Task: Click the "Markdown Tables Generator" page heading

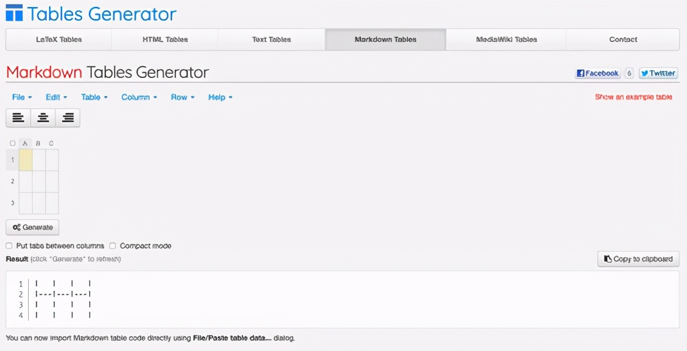Action: [107, 73]
